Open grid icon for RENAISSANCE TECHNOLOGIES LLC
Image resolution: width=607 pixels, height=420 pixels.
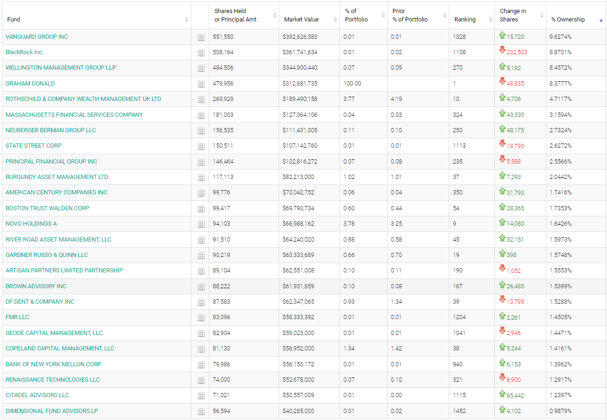[201, 380]
